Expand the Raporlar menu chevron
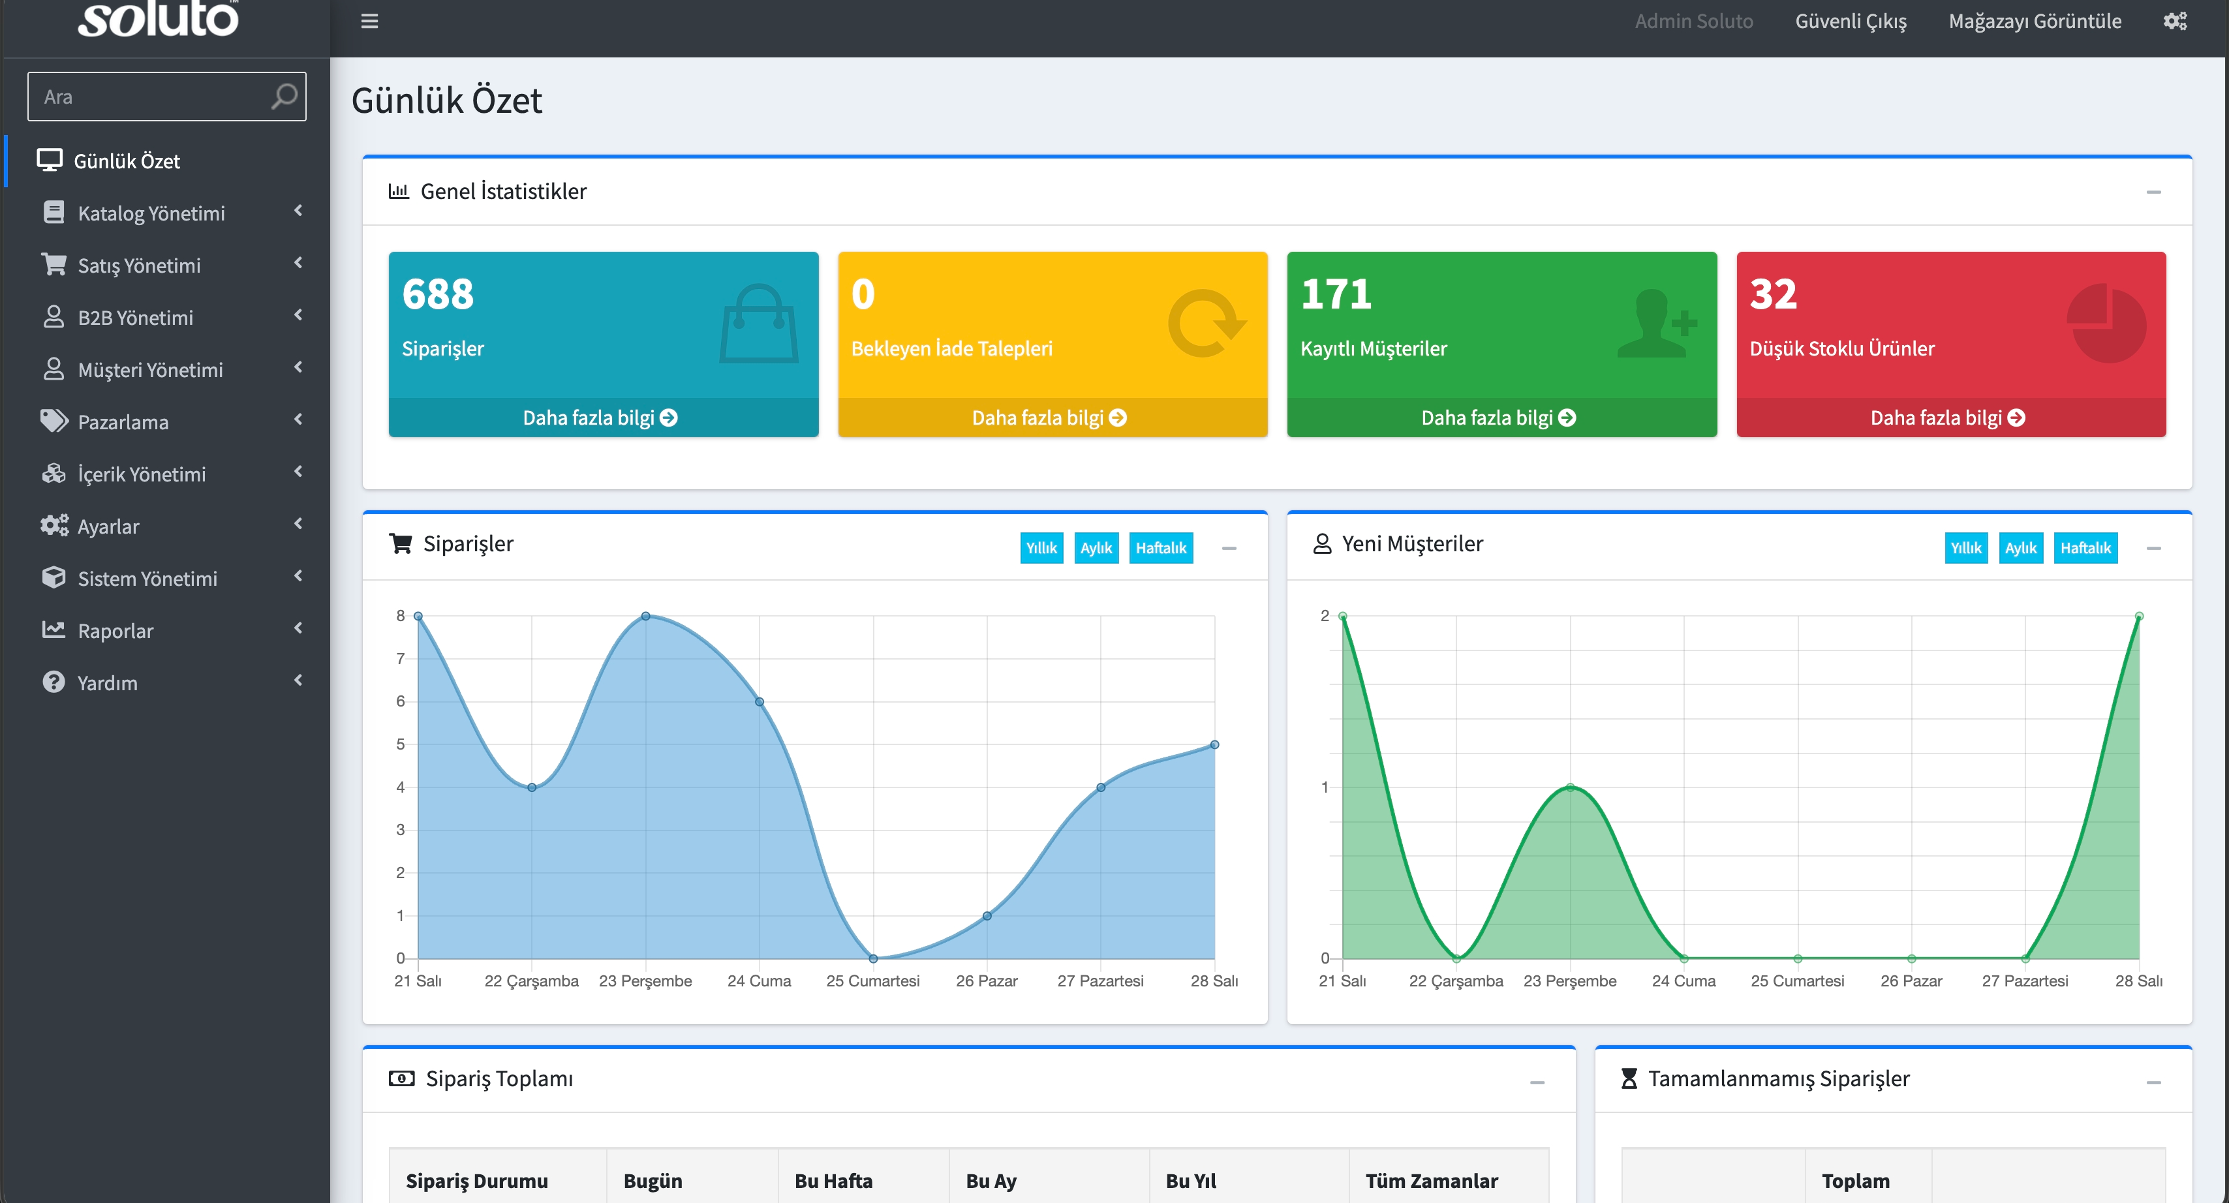The image size is (2229, 1203). point(299,628)
